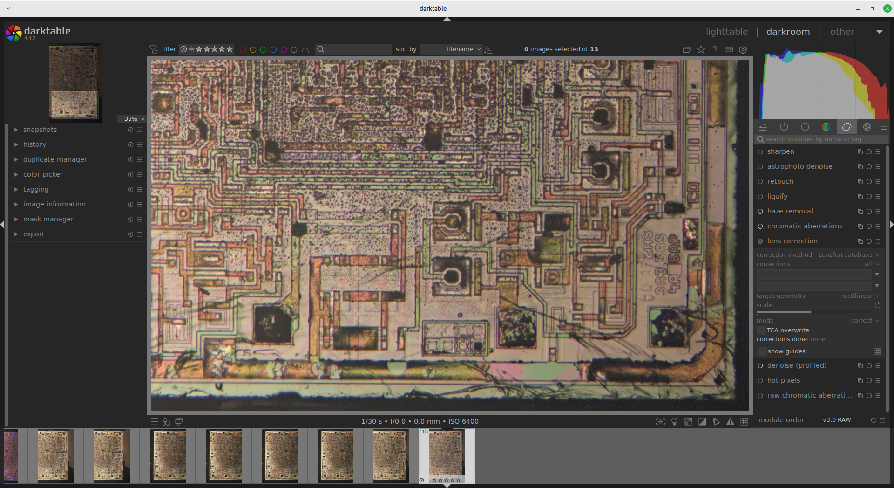Turn on the haze removal module
The image size is (894, 488).
[760, 212]
